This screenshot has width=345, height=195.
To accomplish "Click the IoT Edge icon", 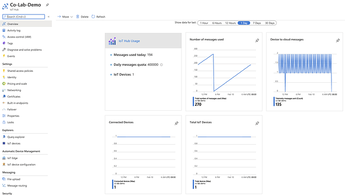I will pyautogui.click(x=3, y=158).
